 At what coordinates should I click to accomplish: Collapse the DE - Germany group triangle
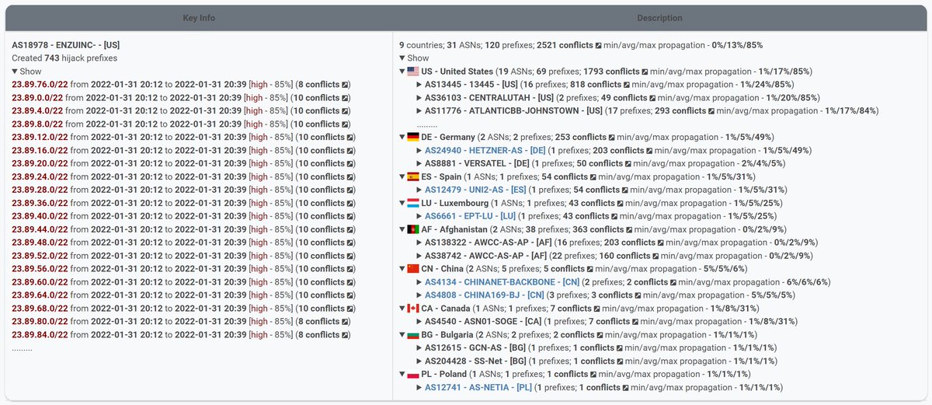[402, 138]
